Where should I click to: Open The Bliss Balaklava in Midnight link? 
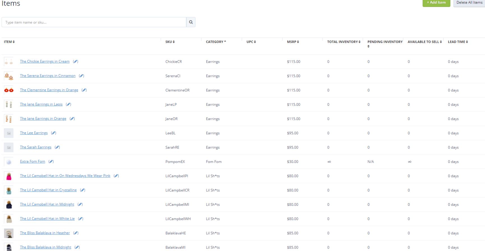46,247
